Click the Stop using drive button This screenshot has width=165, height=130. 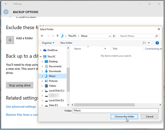[20, 85]
